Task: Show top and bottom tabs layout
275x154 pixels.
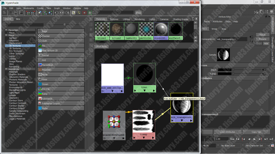Action: point(21,13)
